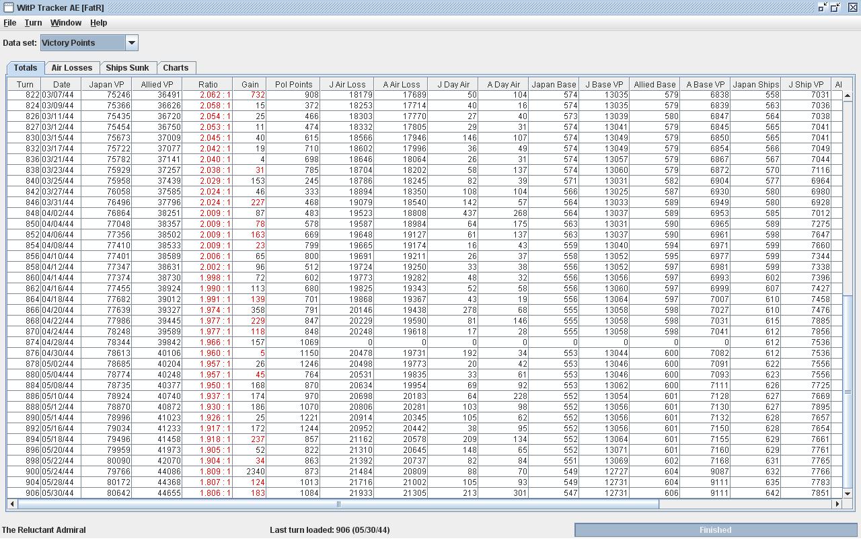The height and width of the screenshot is (547, 861).
Task: Click J Air Loss value 21933
Action: (347, 493)
